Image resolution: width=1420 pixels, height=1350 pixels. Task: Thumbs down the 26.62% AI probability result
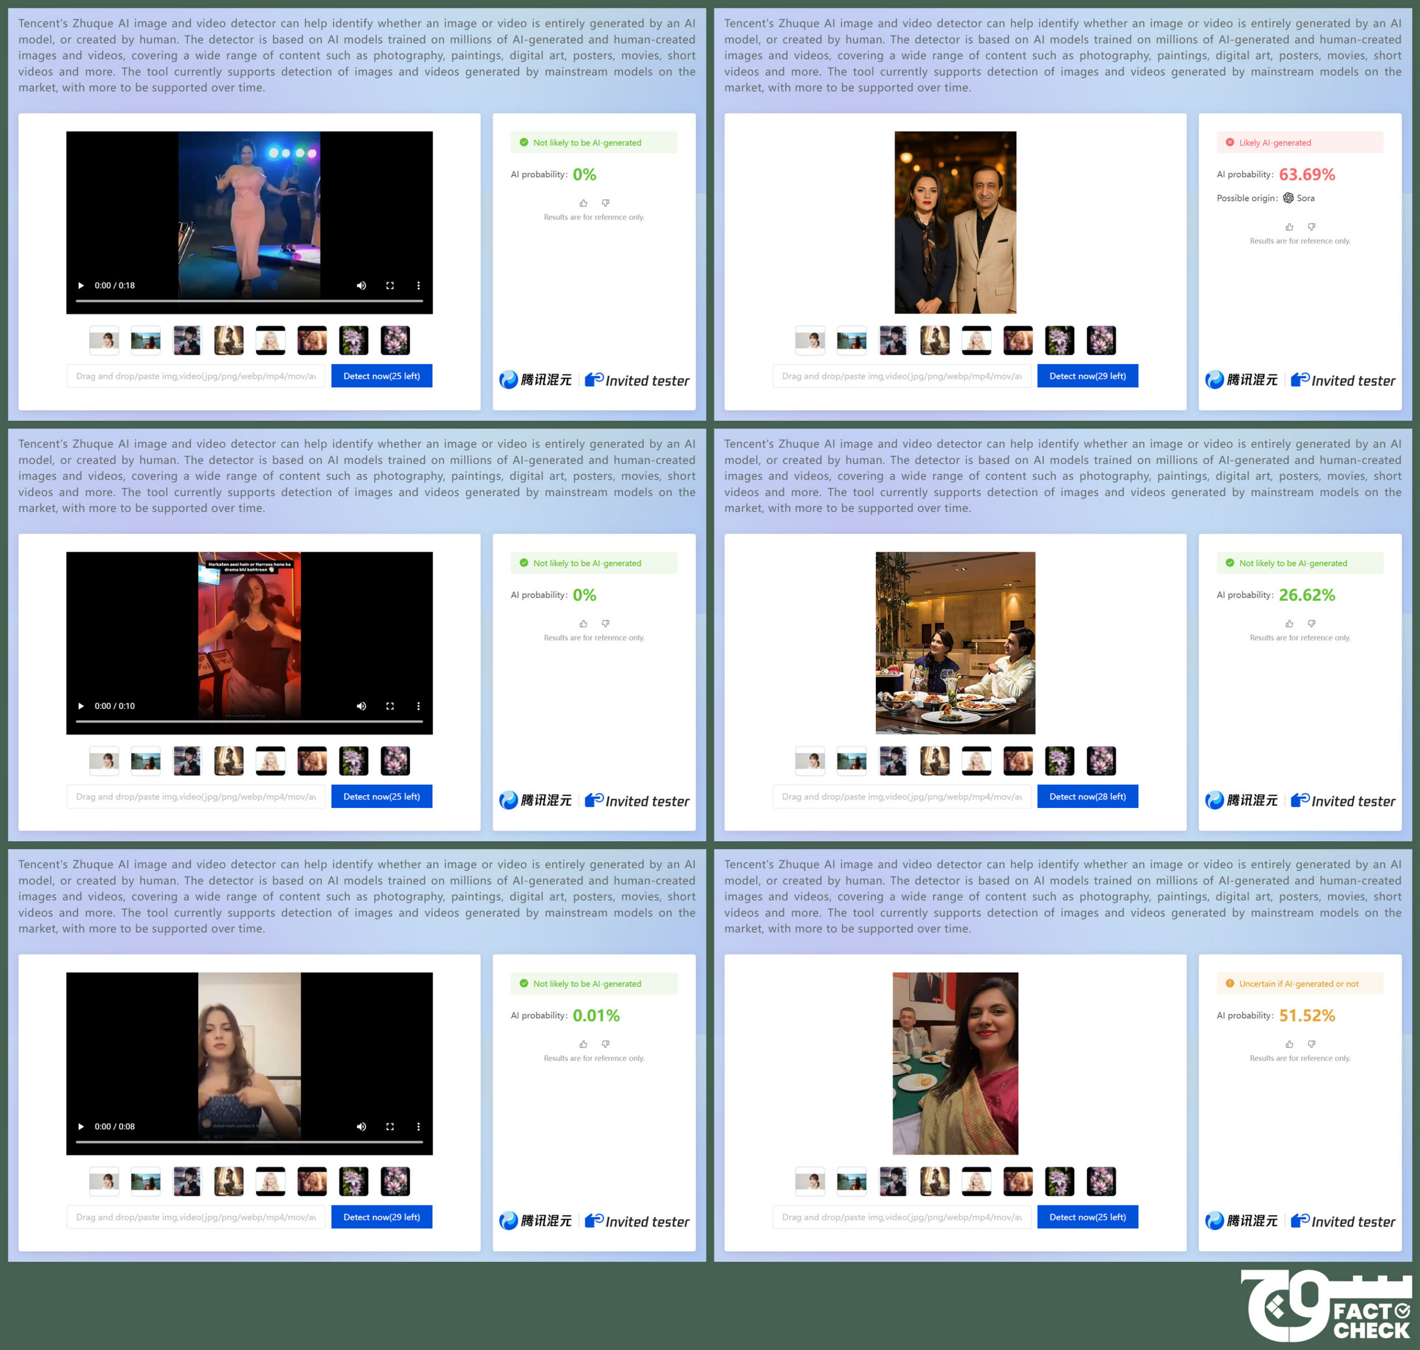click(1311, 623)
